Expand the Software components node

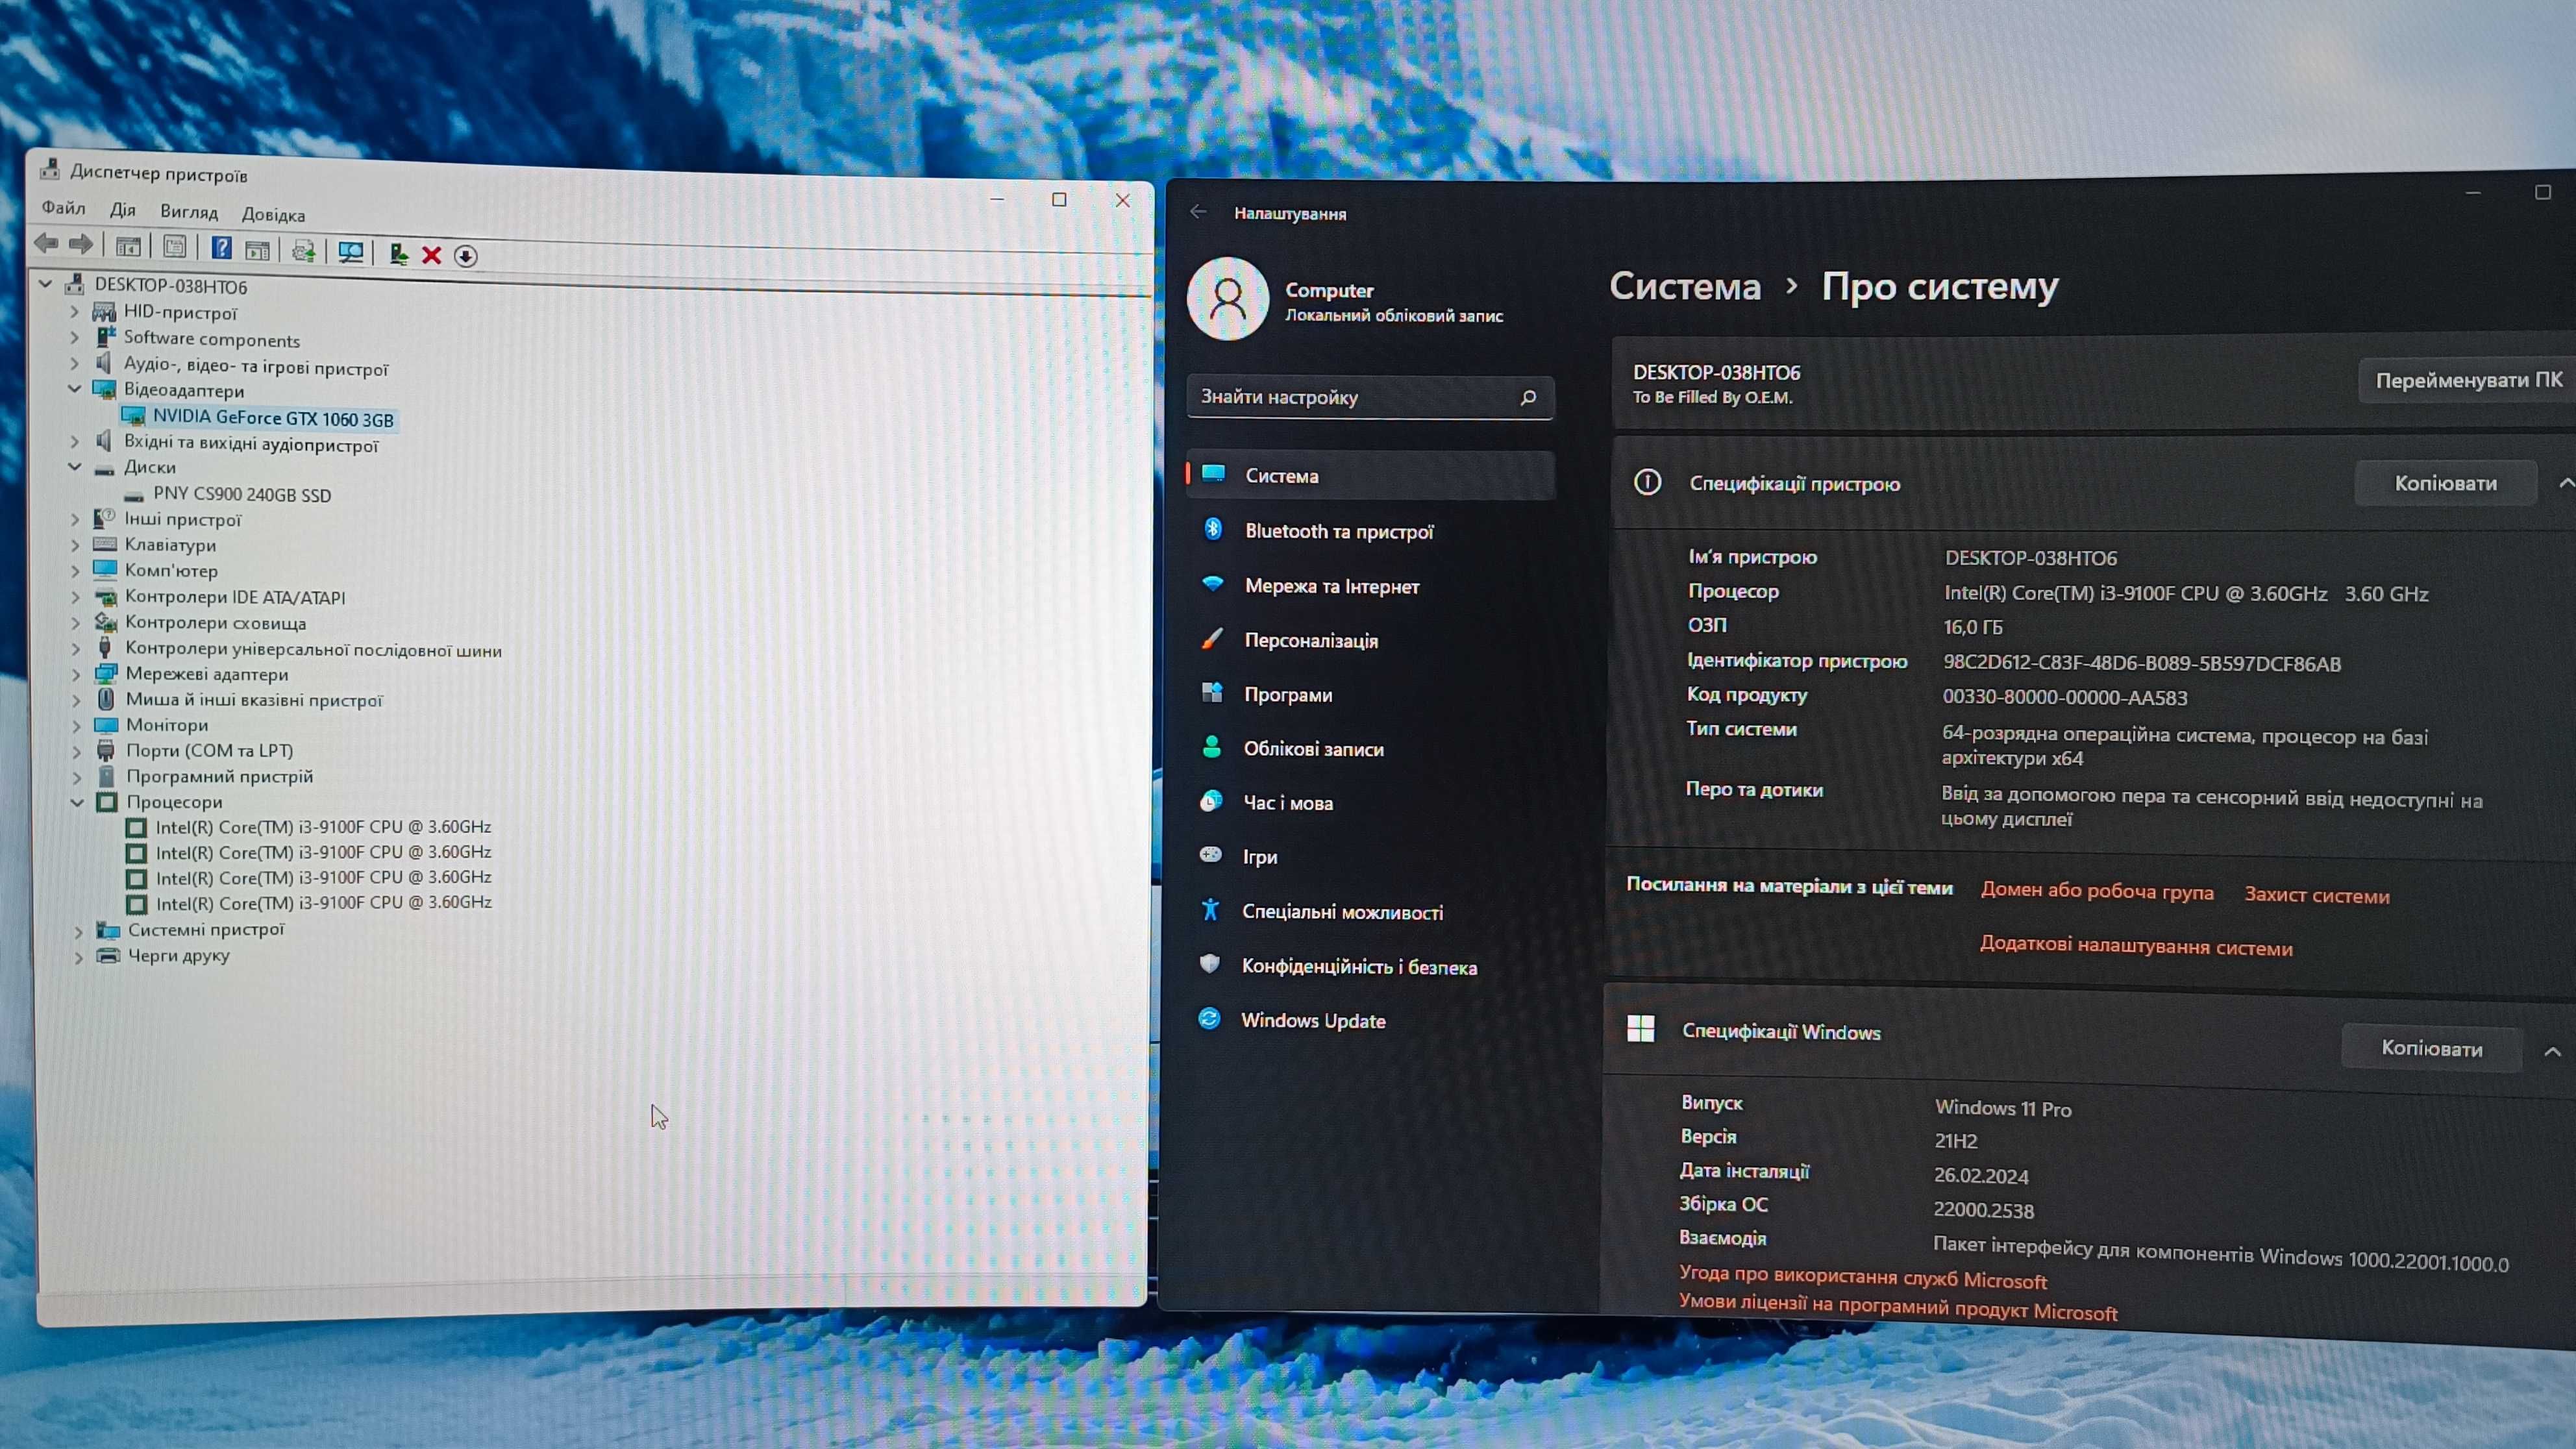click(x=74, y=337)
